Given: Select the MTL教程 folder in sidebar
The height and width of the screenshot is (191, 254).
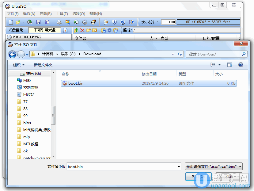Looking at the screenshot, I should coord(31,144).
